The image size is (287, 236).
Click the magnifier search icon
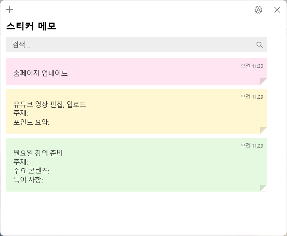(260, 45)
